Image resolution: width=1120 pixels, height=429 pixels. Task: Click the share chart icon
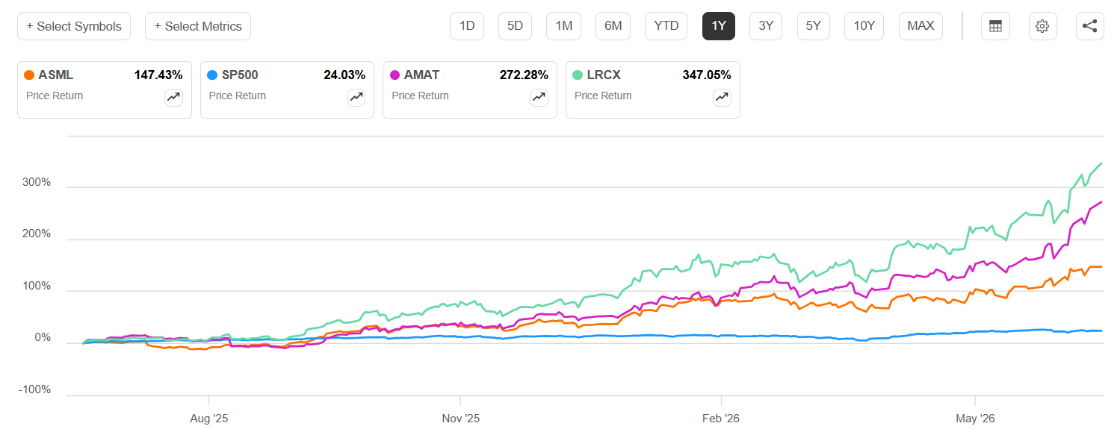(1090, 26)
